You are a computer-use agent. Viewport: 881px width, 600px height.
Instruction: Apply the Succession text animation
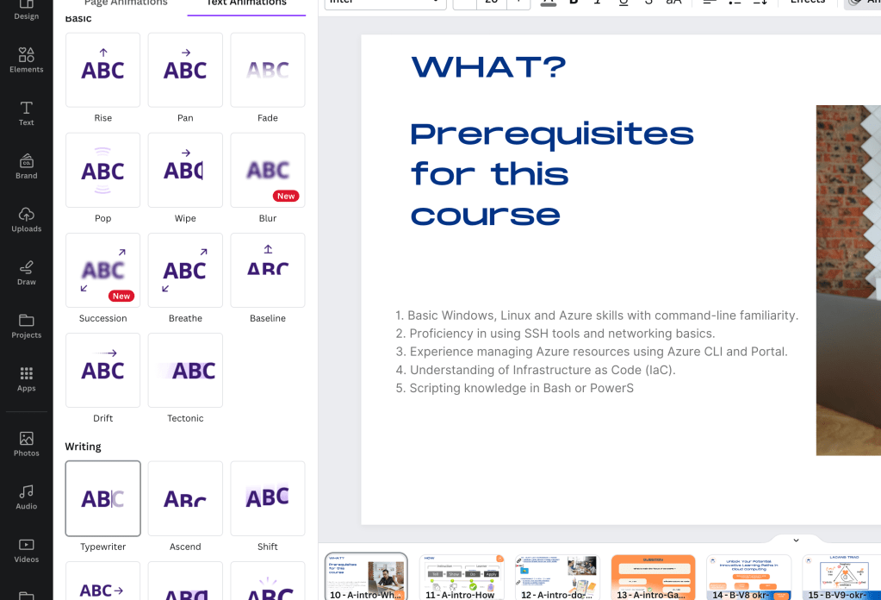tap(102, 271)
